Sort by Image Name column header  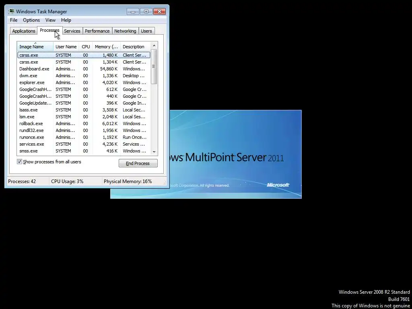(35, 47)
